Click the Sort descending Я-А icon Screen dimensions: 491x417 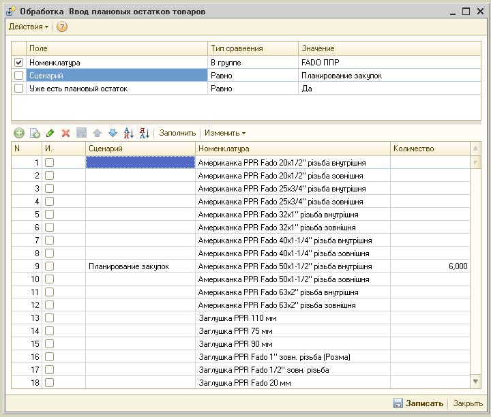[x=145, y=133]
